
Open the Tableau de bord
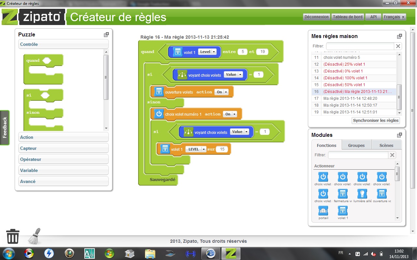pyautogui.click(x=348, y=17)
